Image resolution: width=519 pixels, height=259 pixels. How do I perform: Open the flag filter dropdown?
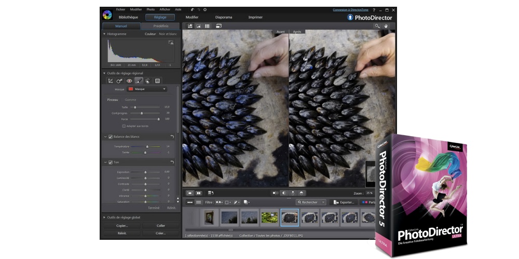[219, 202]
